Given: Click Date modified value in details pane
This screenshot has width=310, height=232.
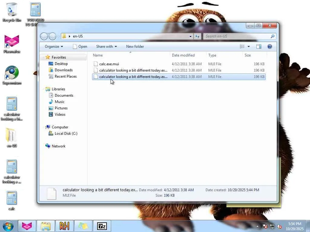Looking at the screenshot, I should 179,190.
